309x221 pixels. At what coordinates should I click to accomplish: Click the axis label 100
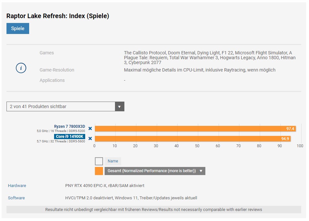pos(300,146)
